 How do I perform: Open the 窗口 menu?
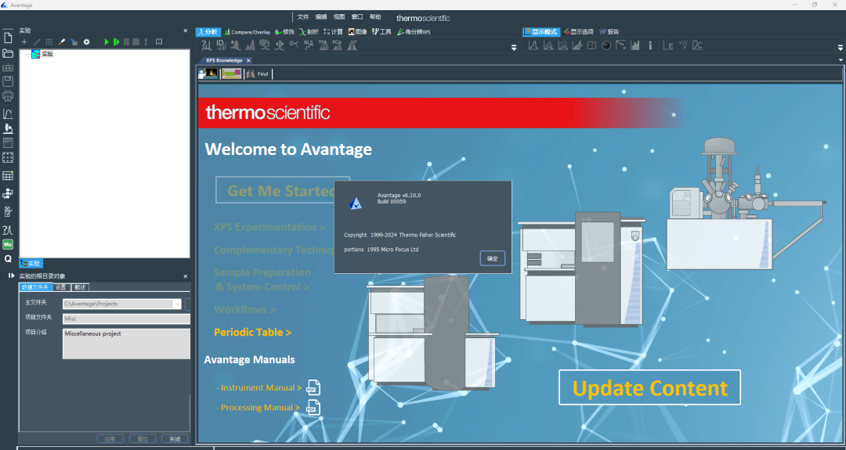[x=357, y=17]
